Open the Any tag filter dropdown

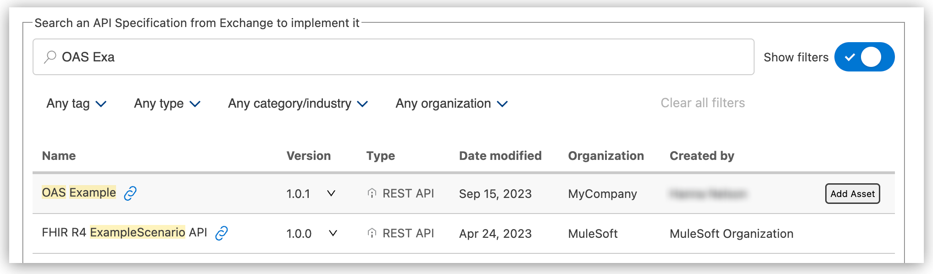[x=77, y=104]
